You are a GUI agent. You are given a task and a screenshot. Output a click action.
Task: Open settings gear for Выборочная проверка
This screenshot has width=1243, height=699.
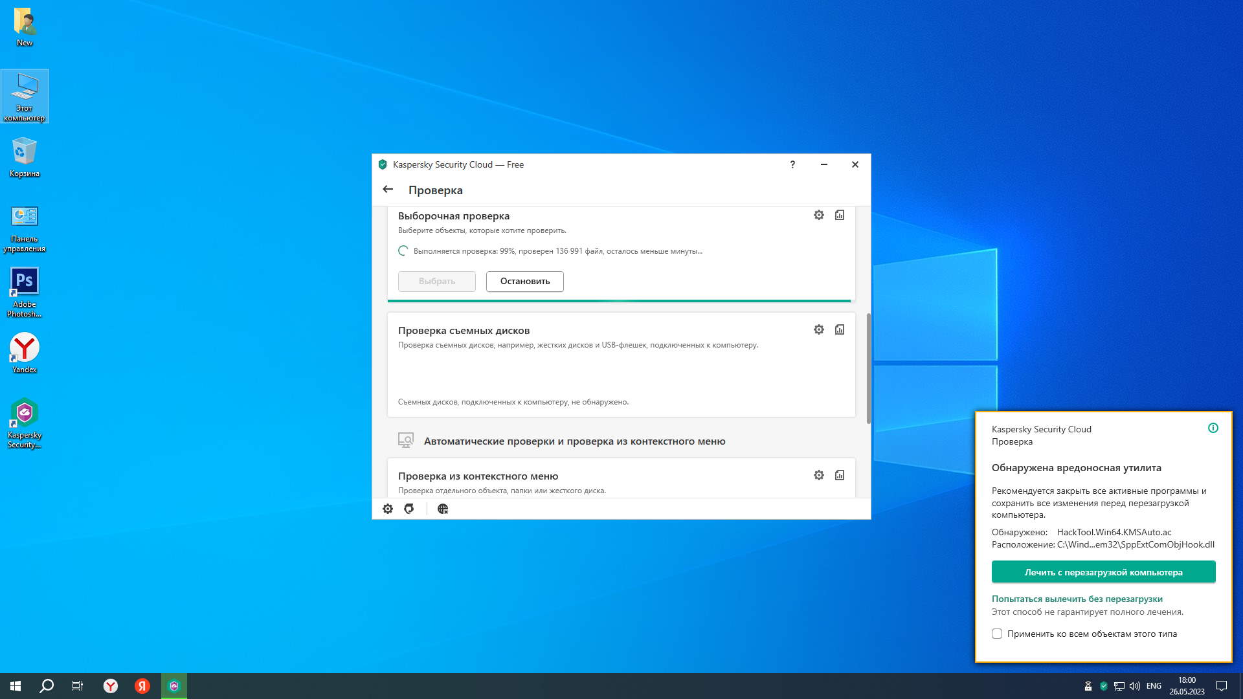pos(819,215)
